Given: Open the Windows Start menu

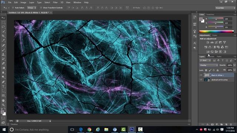Looking at the screenshot, I should 4,130.
